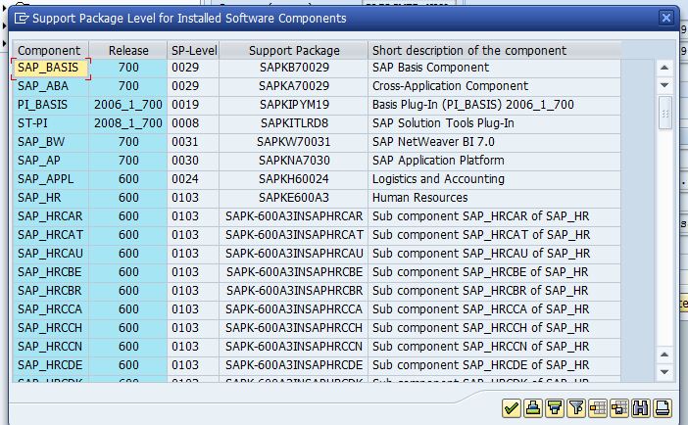The width and height of the screenshot is (688, 425).
Task: Select the SP-Level column header
Action: [193, 51]
